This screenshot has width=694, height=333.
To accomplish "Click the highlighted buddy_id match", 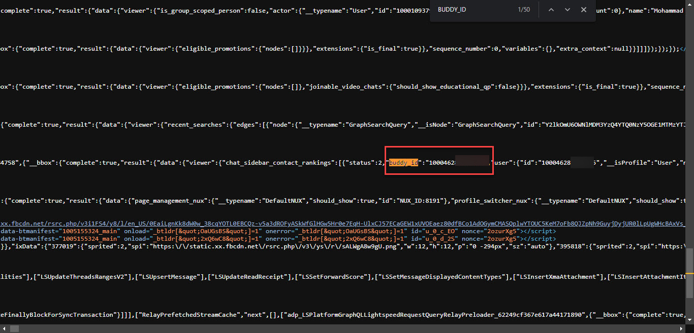I will (403, 163).
